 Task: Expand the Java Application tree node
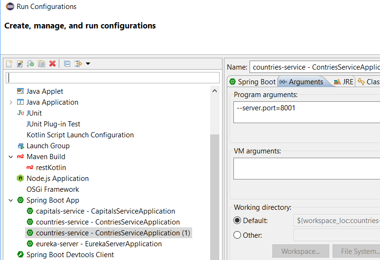coord(11,102)
